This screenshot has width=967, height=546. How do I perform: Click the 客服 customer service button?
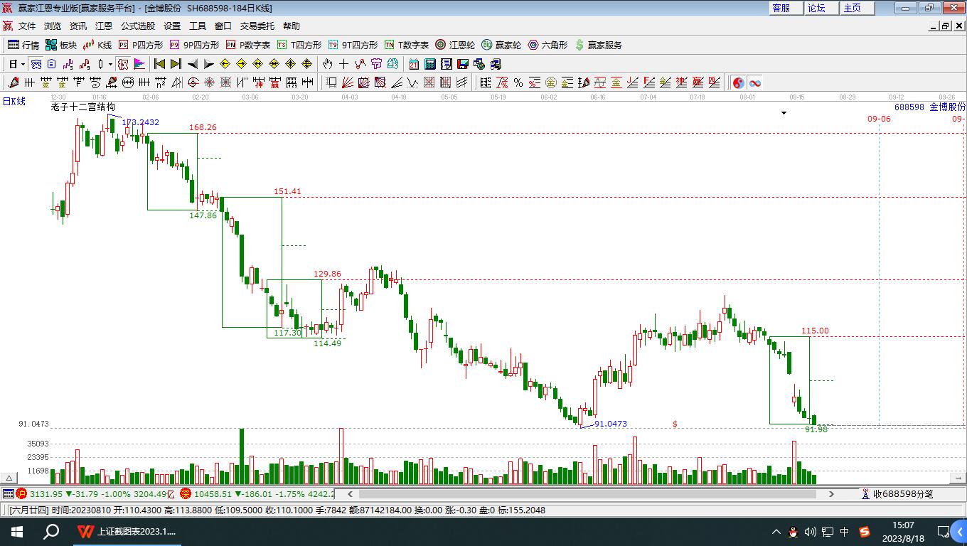(781, 8)
